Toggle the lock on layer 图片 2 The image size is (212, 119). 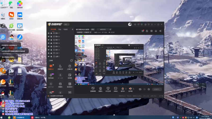click(x=51, y=50)
